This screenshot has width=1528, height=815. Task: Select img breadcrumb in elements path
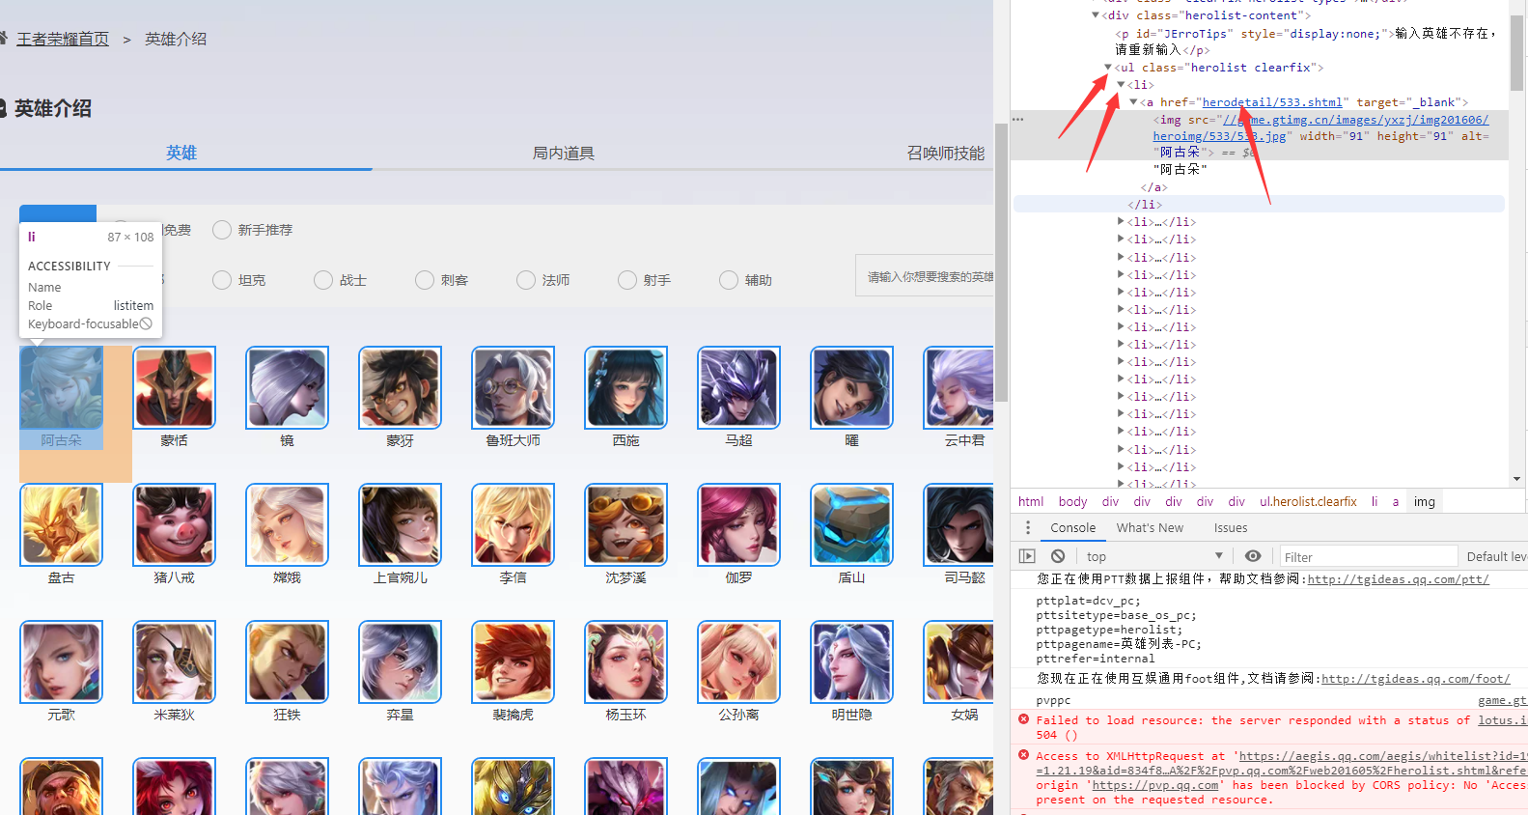pyautogui.click(x=1425, y=501)
